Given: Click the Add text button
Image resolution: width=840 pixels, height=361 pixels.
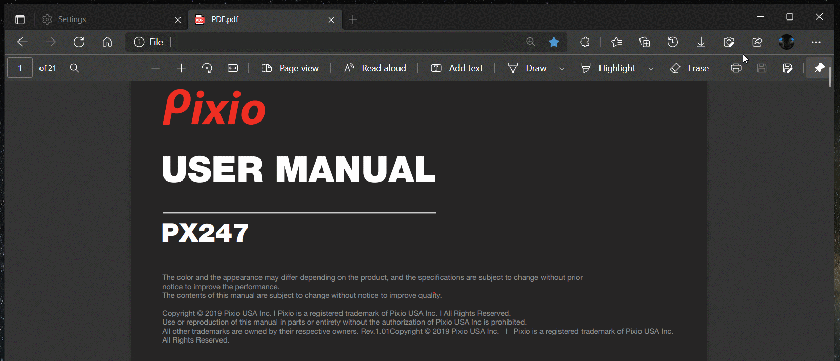Looking at the screenshot, I should 457,68.
